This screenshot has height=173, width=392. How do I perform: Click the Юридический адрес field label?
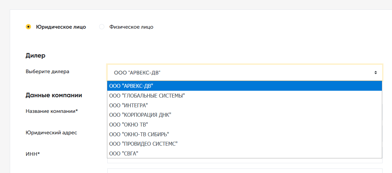[51, 133]
